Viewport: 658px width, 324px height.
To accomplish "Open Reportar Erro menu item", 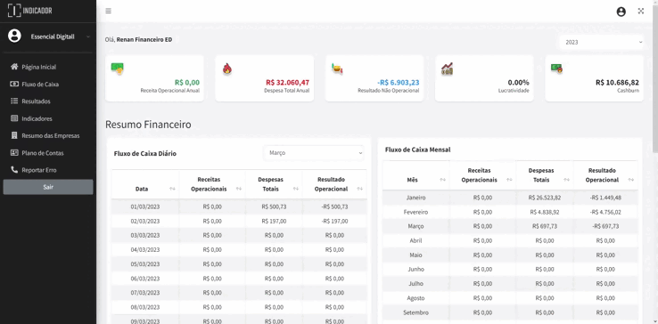I will [39, 170].
